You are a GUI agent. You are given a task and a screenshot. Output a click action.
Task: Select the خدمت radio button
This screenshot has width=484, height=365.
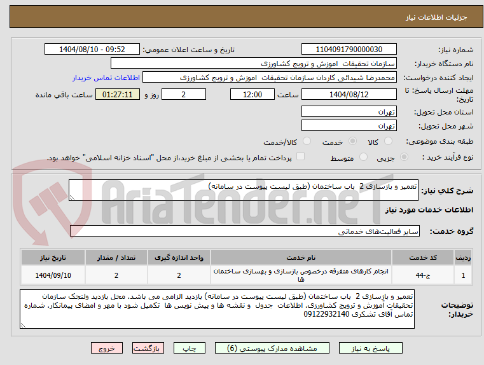click(352, 141)
